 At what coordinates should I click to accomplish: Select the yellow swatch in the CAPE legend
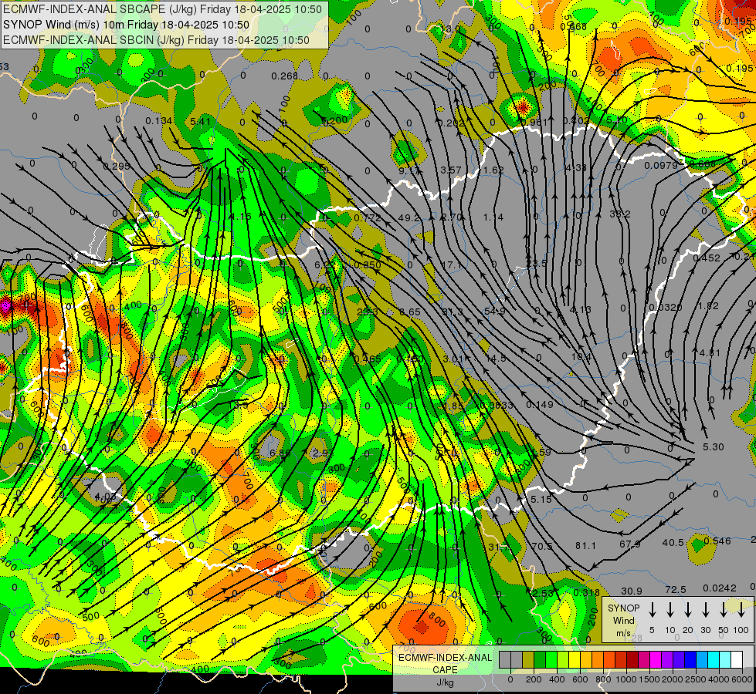pyautogui.click(x=575, y=659)
